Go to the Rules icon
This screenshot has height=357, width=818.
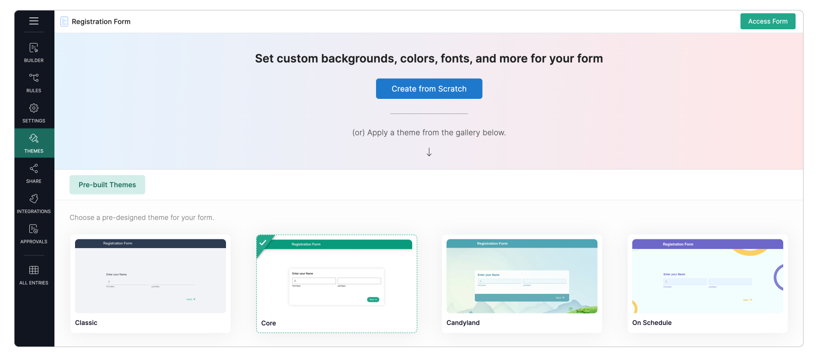34,78
